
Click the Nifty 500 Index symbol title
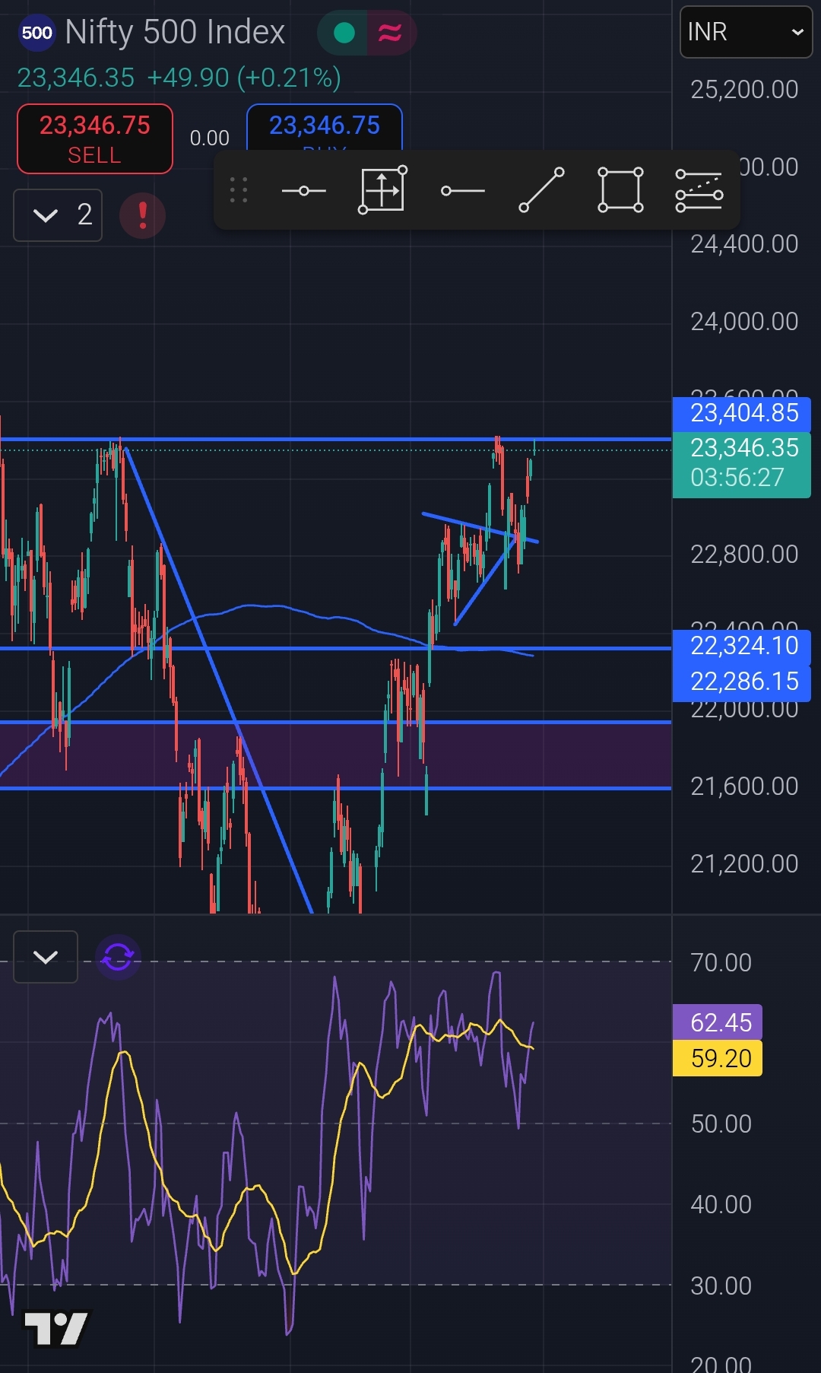tap(174, 32)
